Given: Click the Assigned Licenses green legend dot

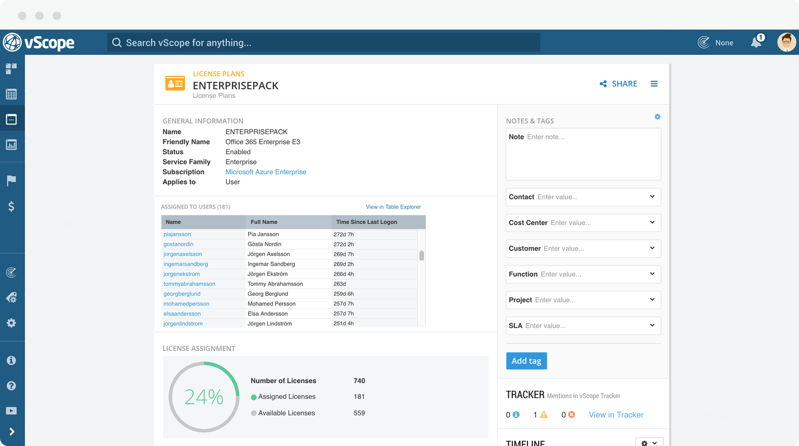Looking at the screenshot, I should (253, 397).
